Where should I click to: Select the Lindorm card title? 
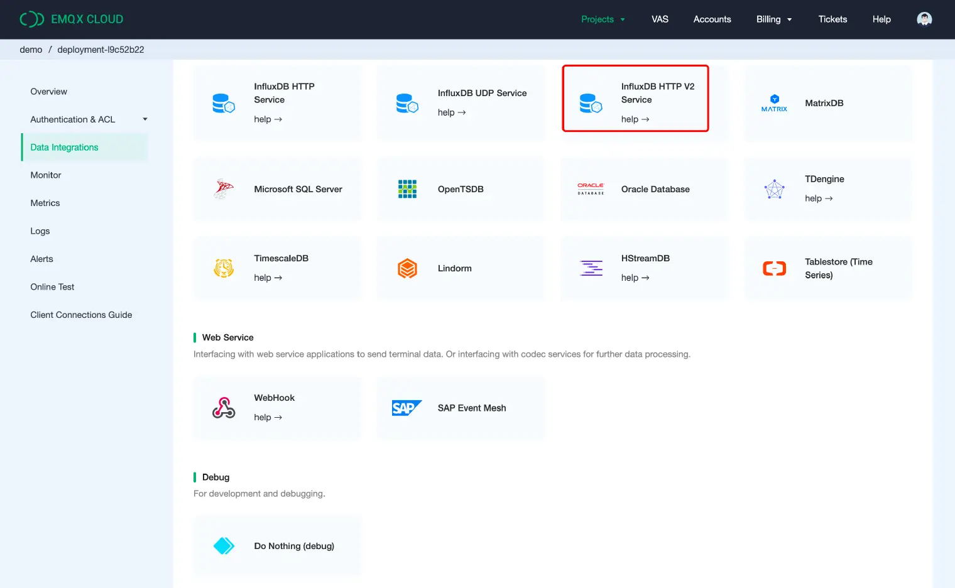click(455, 268)
